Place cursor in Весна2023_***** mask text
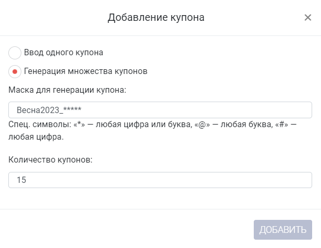 click(49, 110)
